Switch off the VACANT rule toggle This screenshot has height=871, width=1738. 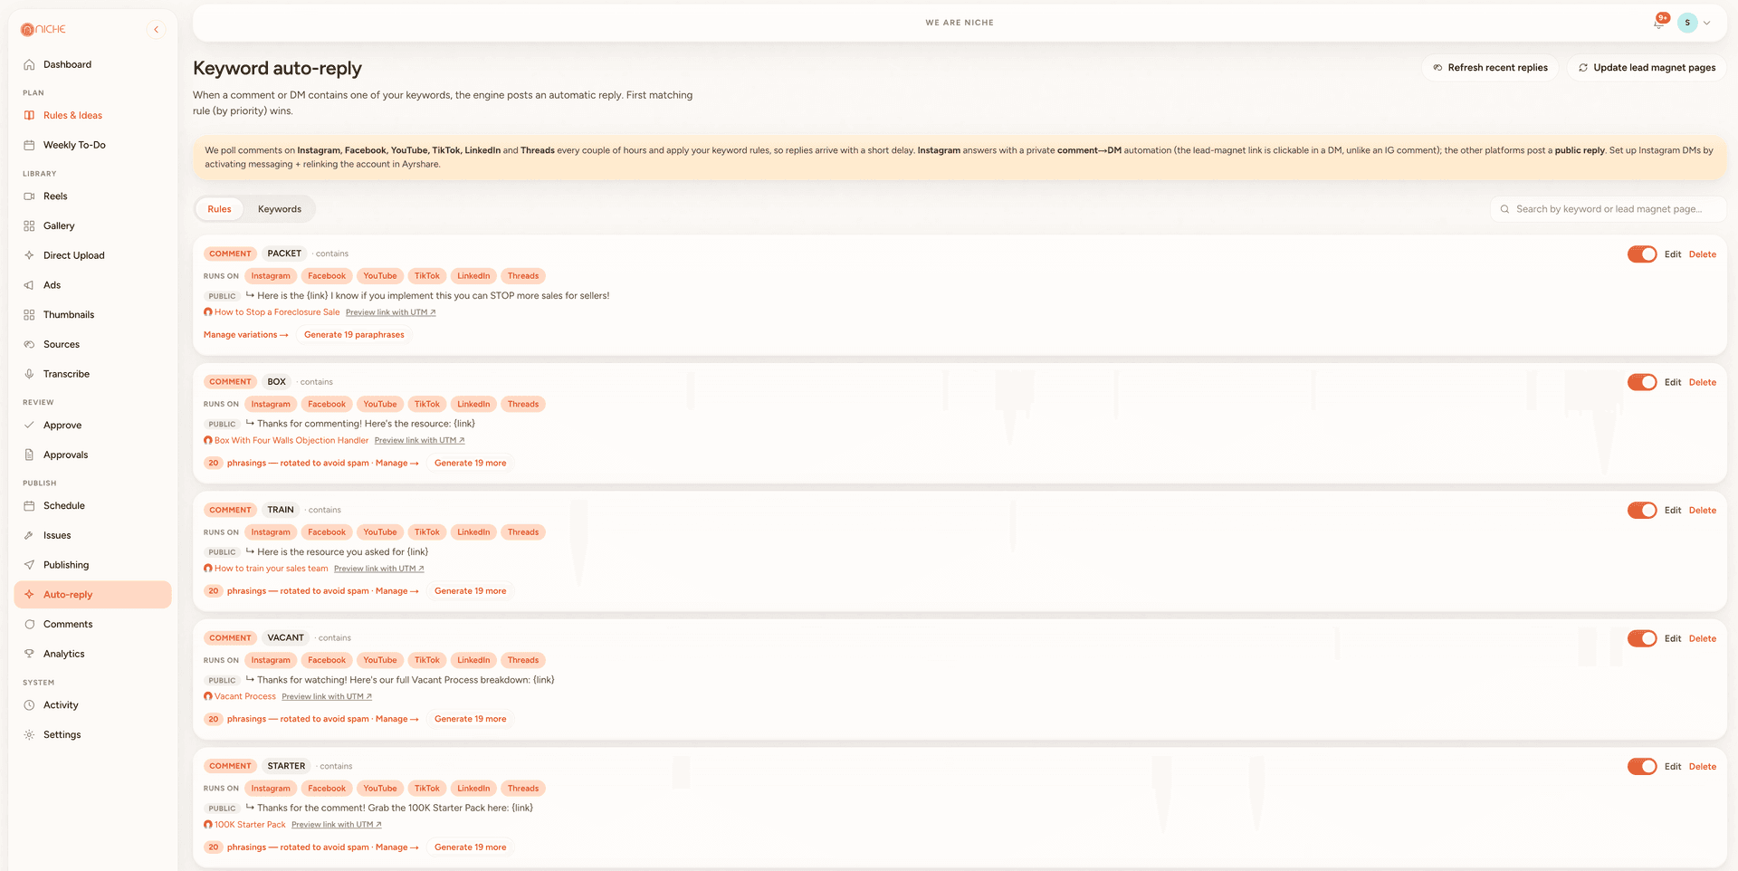(x=1642, y=638)
